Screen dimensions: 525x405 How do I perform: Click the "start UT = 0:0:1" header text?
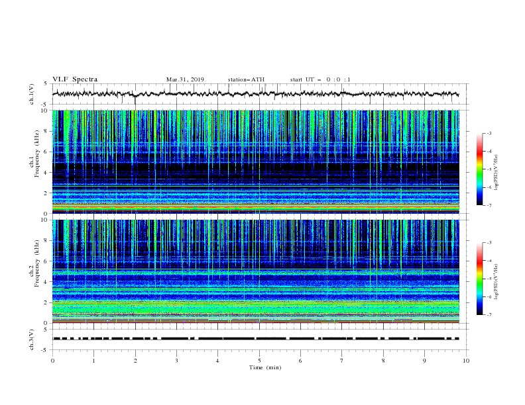320,79
